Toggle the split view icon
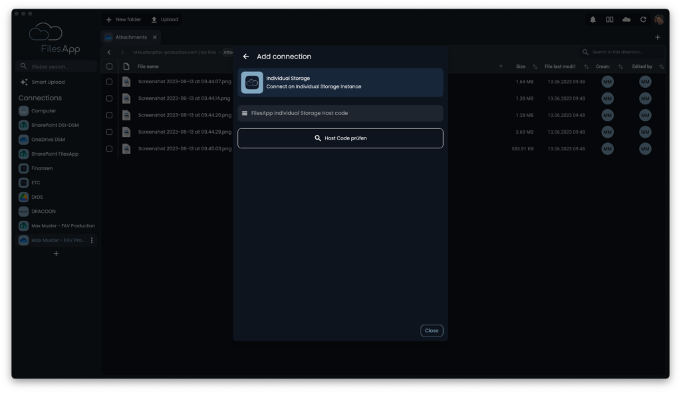 pos(610,19)
